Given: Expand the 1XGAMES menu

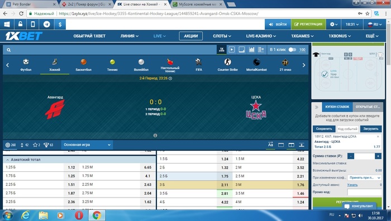Looking at the screenshot, I should coord(302,36).
